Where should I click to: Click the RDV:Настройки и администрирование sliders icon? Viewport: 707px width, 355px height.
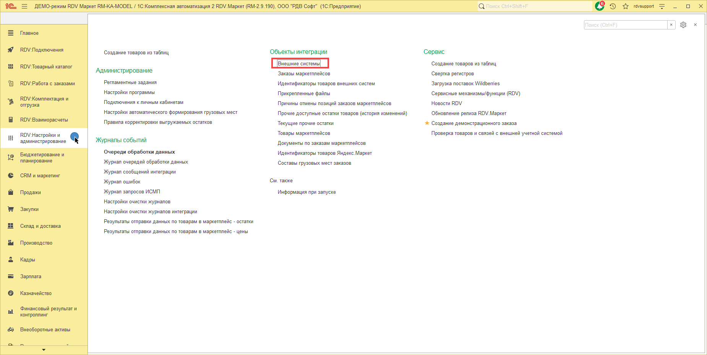point(11,138)
